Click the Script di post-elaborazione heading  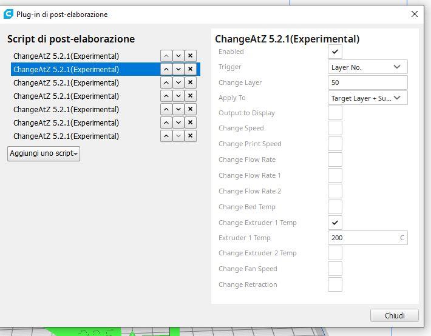(x=71, y=39)
